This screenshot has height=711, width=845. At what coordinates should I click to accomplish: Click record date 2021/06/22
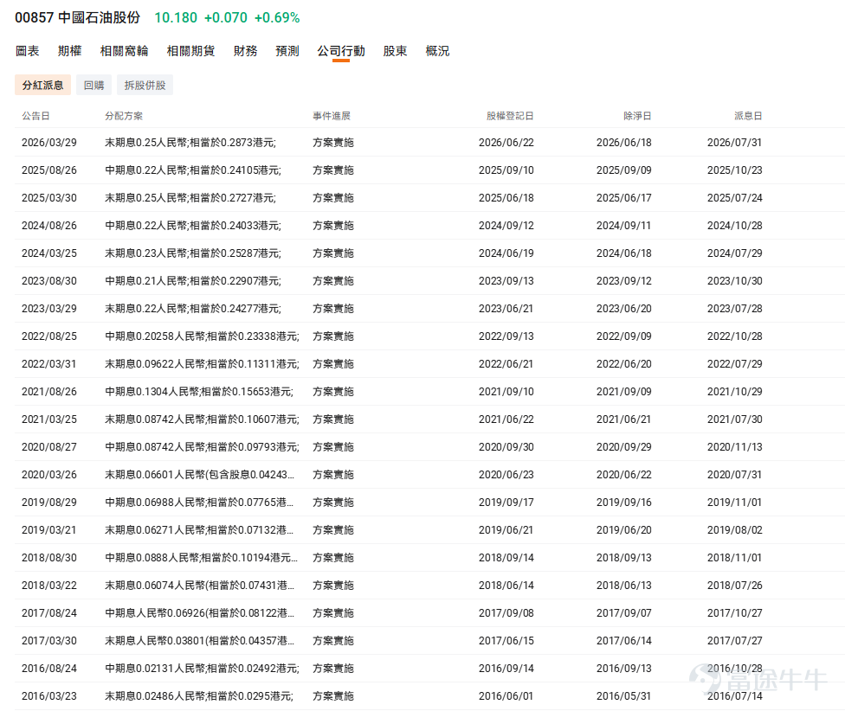506,420
